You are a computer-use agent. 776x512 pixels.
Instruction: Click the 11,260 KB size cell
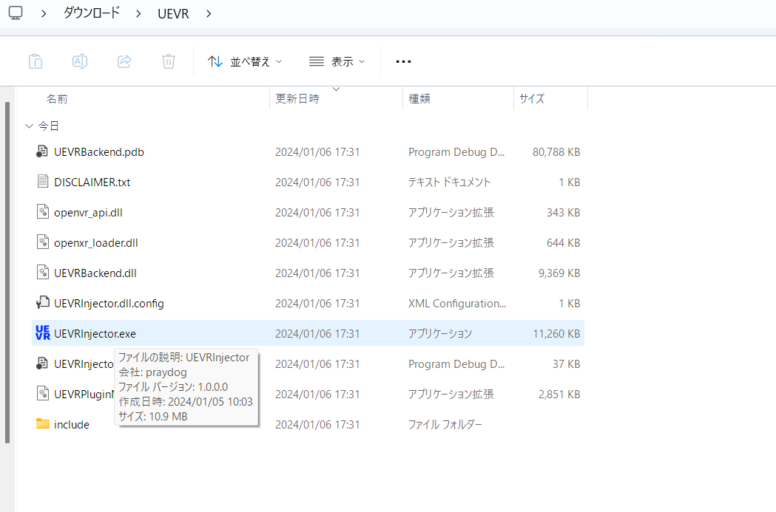point(556,334)
